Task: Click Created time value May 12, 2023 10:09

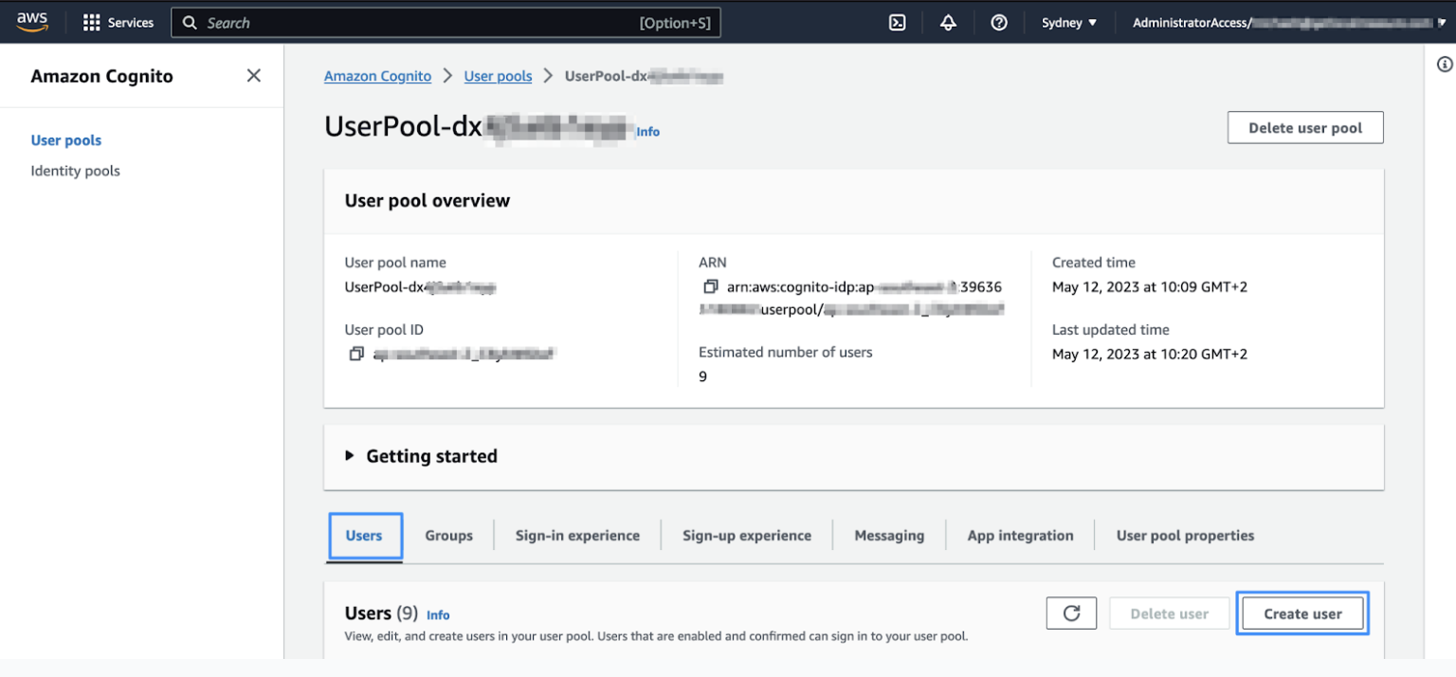Action: [x=1149, y=286]
